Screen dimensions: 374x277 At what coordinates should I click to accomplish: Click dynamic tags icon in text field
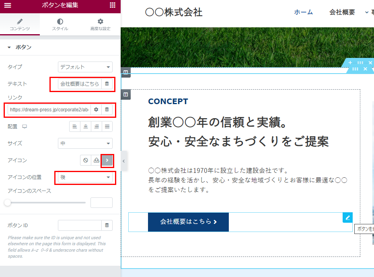pyautogui.click(x=107, y=84)
